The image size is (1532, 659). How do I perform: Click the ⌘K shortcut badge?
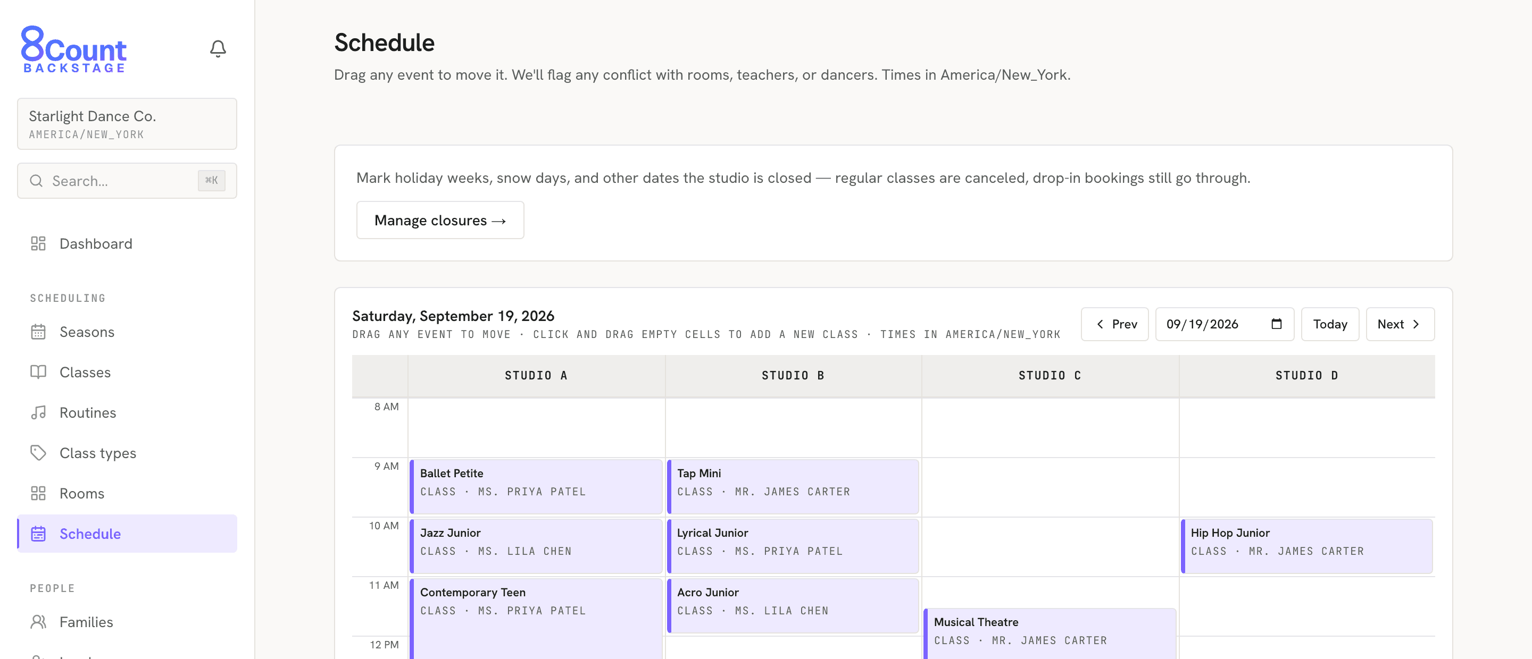(x=211, y=181)
